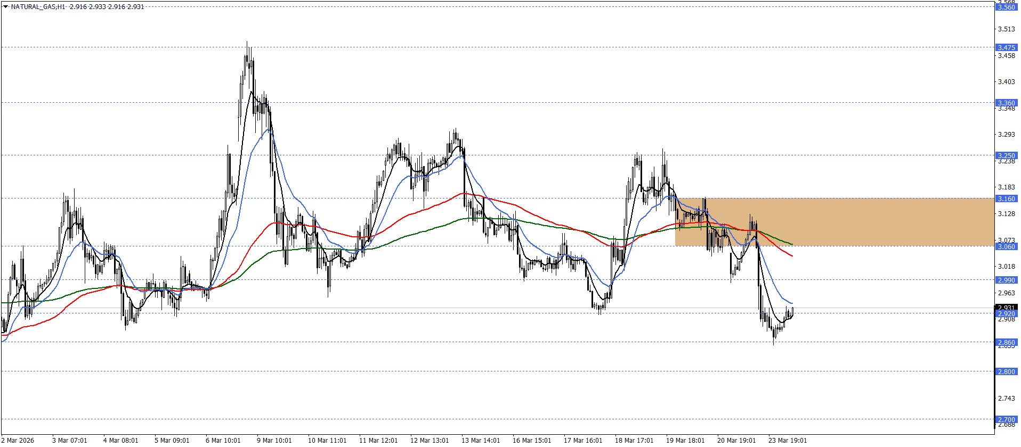Select the 3.475 level label on price axis

[x=1006, y=47]
